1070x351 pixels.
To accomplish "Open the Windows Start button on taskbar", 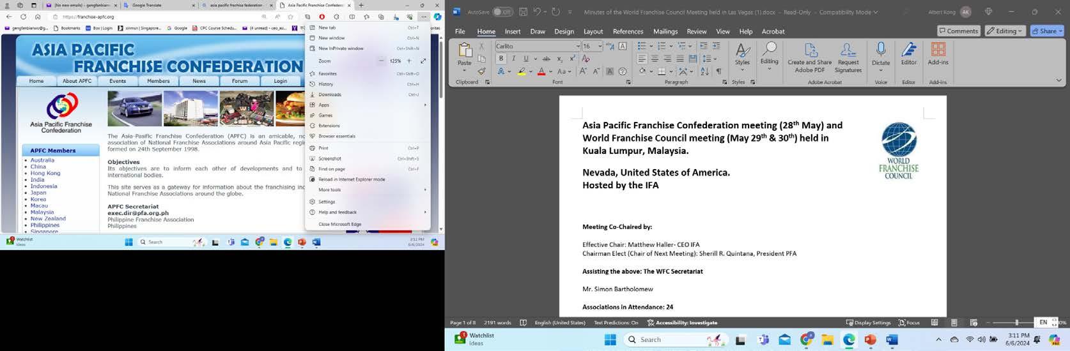I will pyautogui.click(x=610, y=340).
